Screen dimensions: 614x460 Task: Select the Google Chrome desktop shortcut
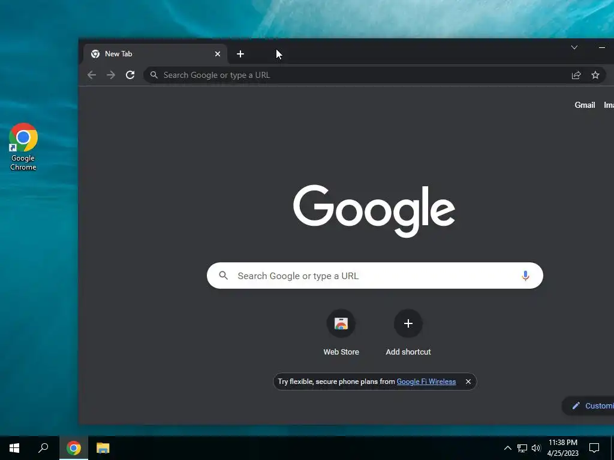coord(23,147)
